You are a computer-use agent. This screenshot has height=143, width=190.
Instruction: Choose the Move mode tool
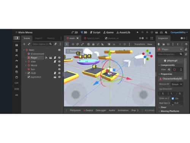click(73, 44)
